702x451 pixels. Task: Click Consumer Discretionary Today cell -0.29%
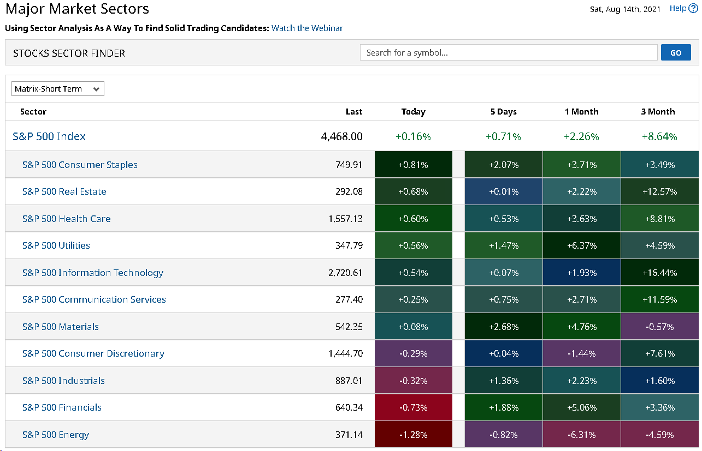pos(414,353)
